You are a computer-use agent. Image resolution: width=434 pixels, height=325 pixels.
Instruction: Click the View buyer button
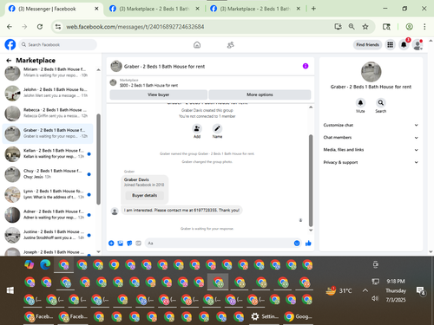[159, 94]
